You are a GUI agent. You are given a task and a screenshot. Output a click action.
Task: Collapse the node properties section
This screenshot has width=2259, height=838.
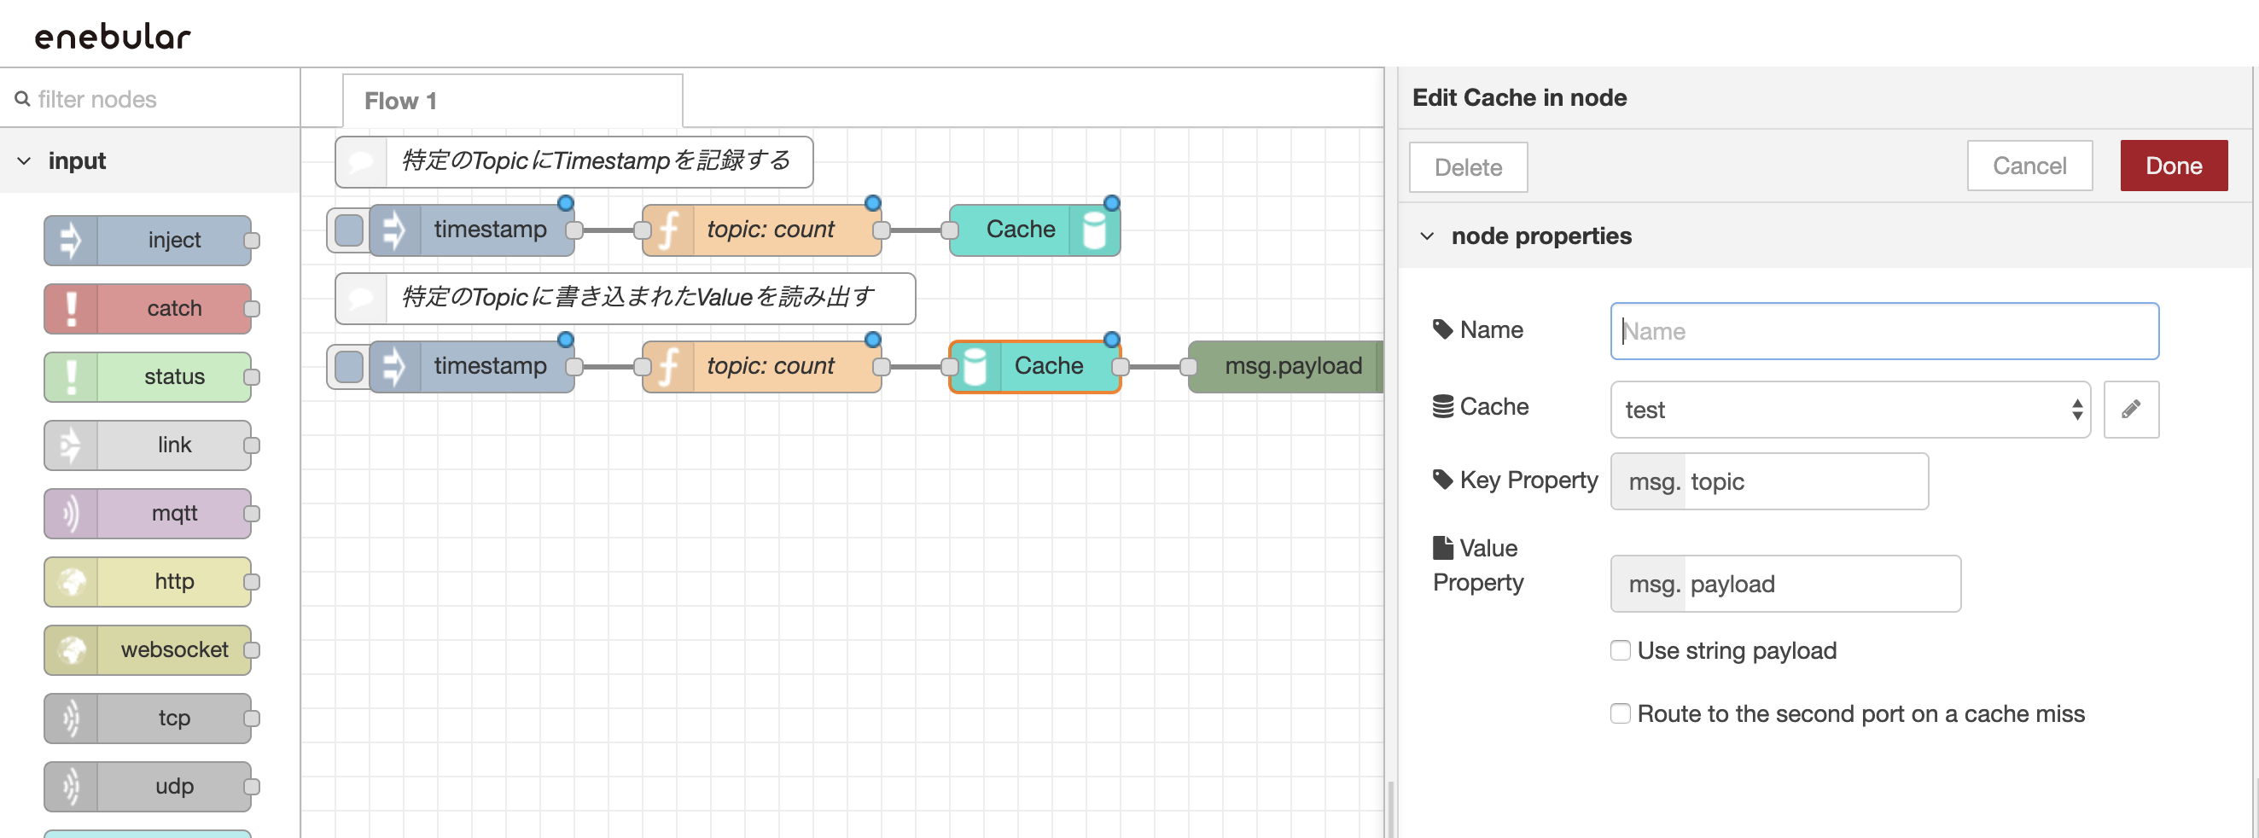point(1427,236)
